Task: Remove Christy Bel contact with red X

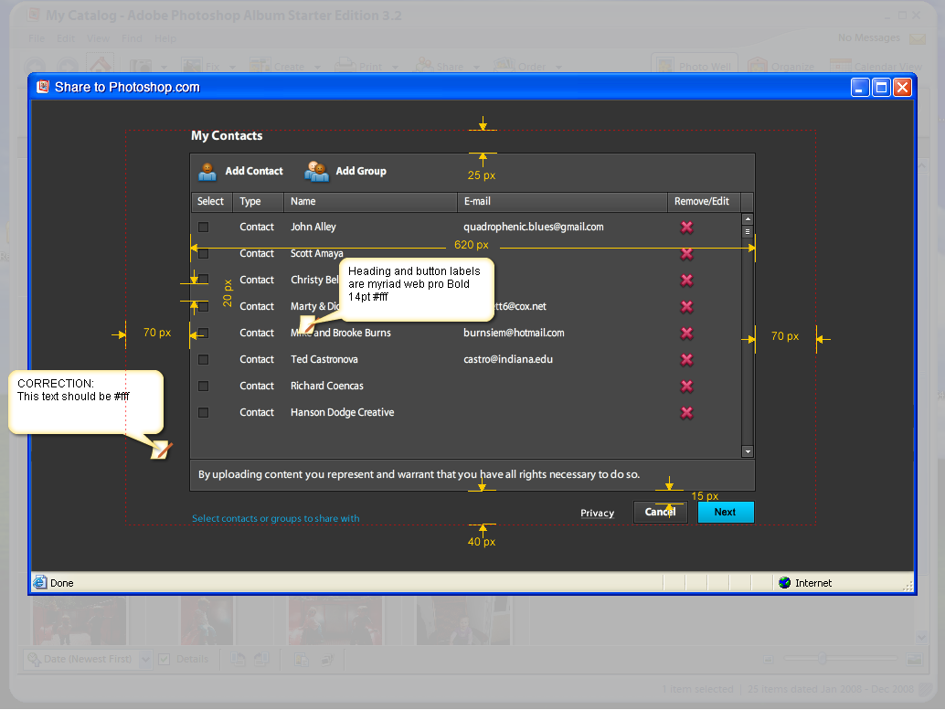Action: pos(686,281)
